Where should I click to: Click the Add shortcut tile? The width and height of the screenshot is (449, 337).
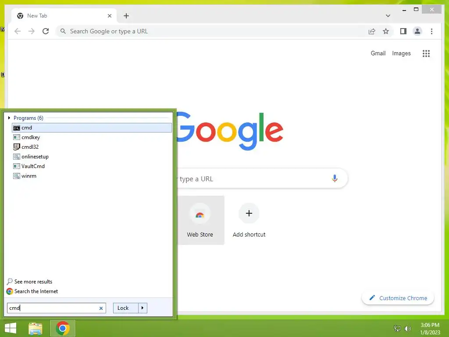[249, 220]
